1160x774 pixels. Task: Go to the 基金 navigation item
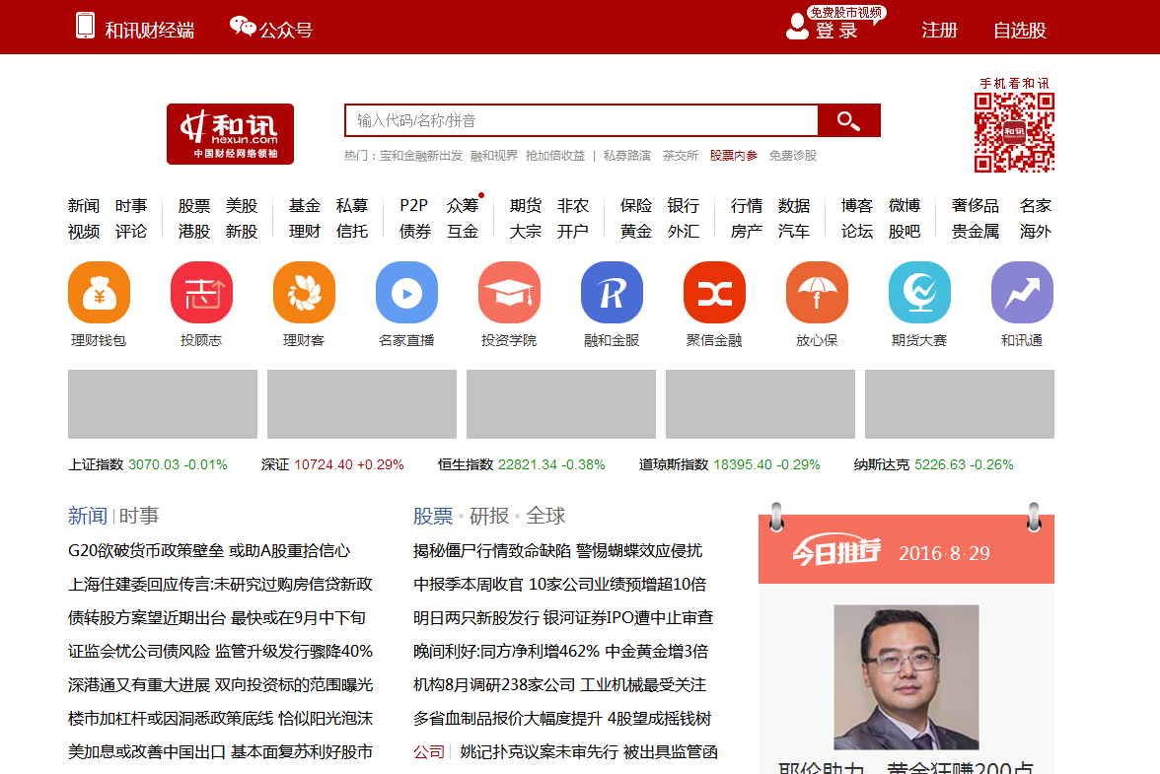click(305, 206)
